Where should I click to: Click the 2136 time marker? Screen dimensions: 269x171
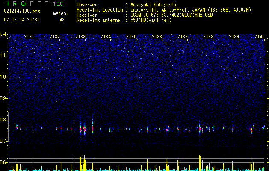[157, 36]
